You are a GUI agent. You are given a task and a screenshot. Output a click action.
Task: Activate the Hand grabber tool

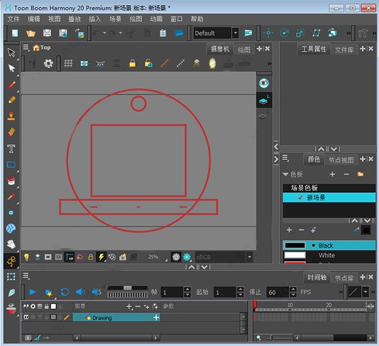[x=11, y=244]
